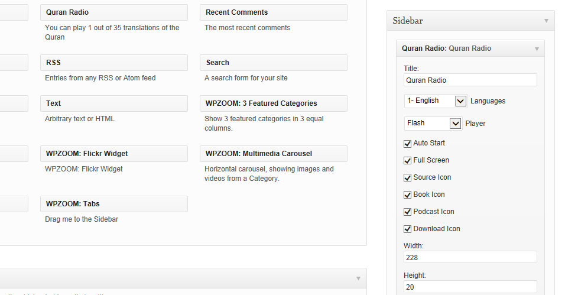
Task: Disable the Download Icon checkbox
Action: click(408, 229)
